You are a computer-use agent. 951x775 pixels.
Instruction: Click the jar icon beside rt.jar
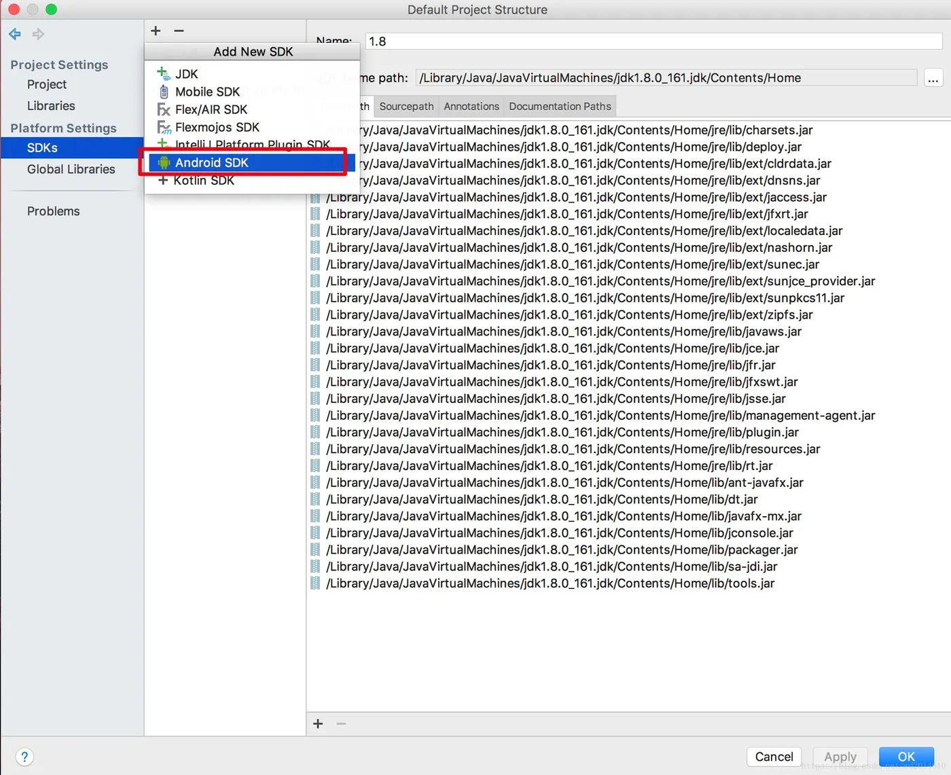coord(315,466)
